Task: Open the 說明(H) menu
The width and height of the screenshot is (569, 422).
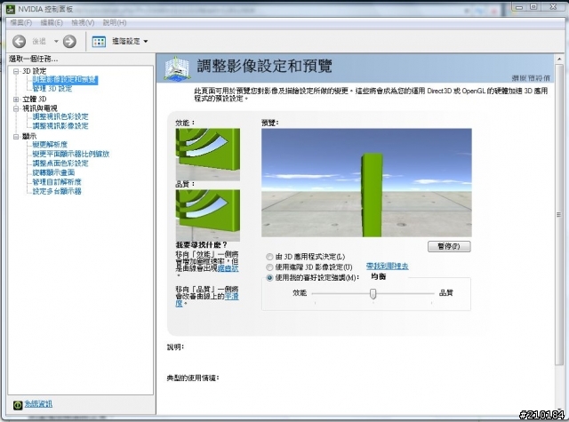Action: [x=115, y=23]
